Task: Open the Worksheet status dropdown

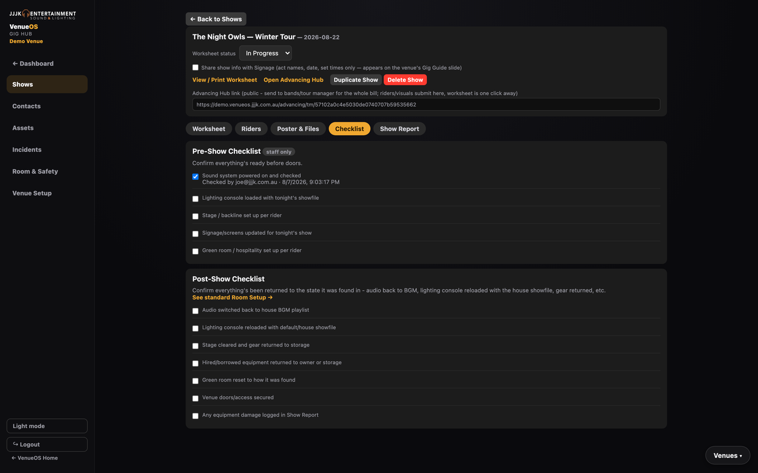Action: 265,53
